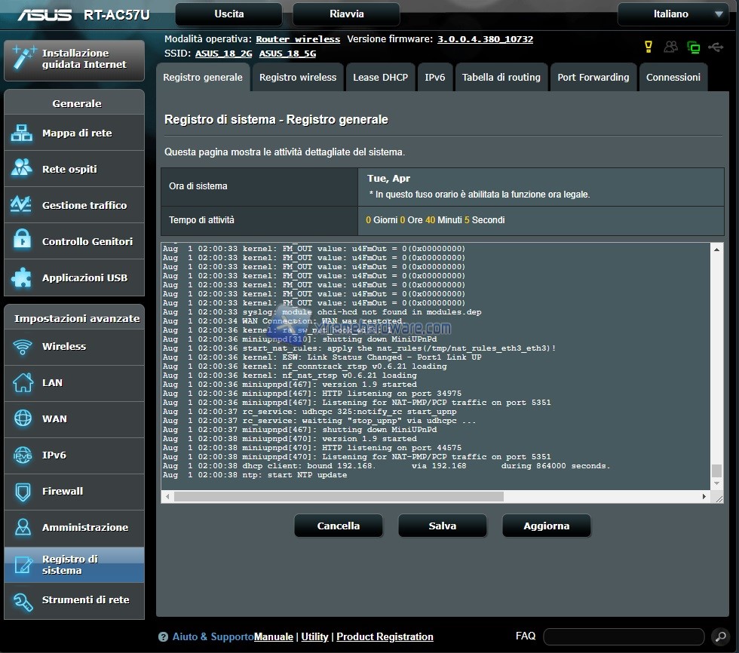The height and width of the screenshot is (653, 739).
Task: Click the log scroll-up arrow
Action: pyautogui.click(x=716, y=249)
